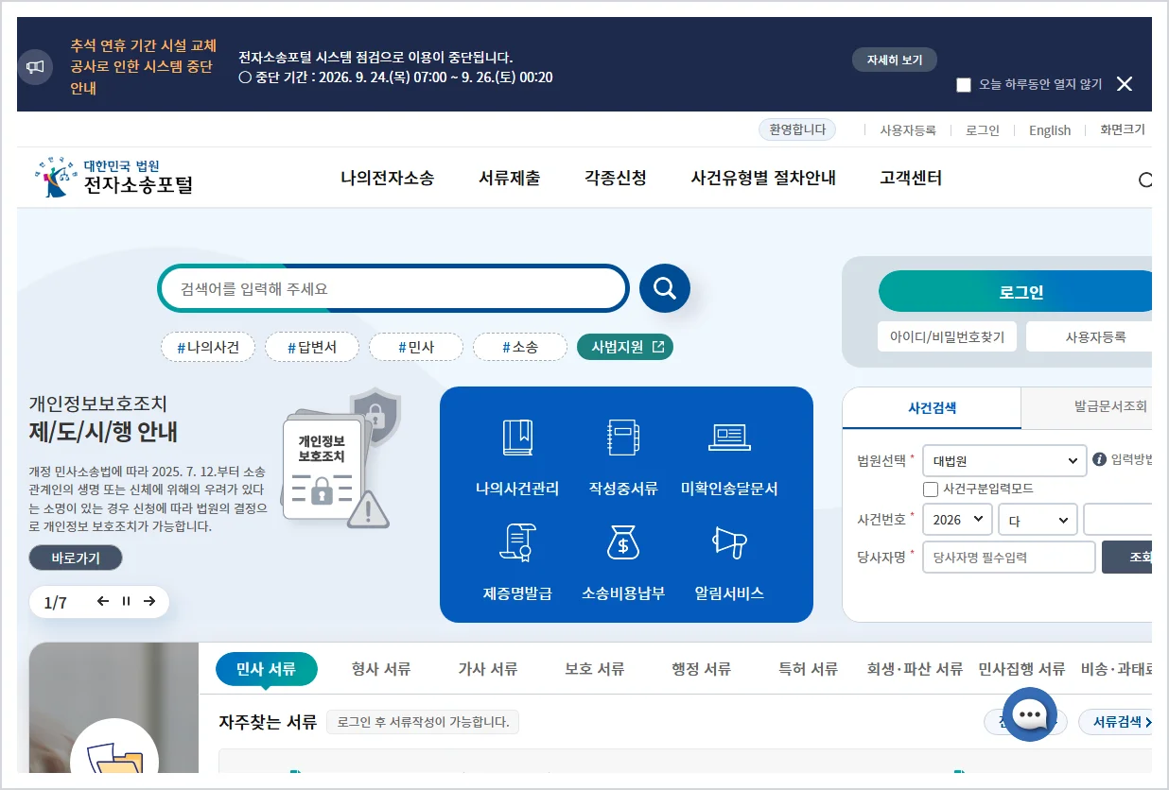Click 로그인 link in top utility bar
The width and height of the screenshot is (1169, 790).
point(983,130)
